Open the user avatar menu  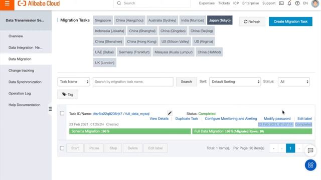click(x=315, y=3)
